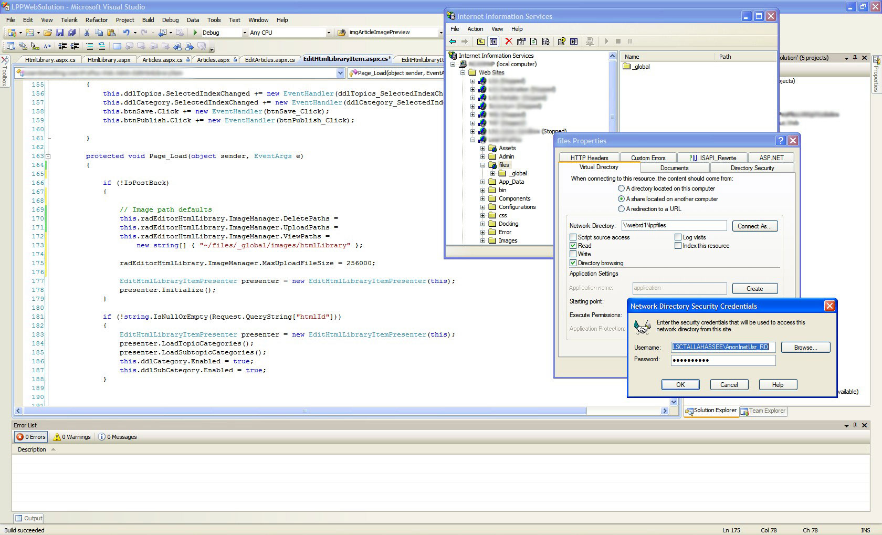Click the red Delete X in IIS toolbar
Image resolution: width=882 pixels, height=535 pixels.
pyautogui.click(x=508, y=41)
